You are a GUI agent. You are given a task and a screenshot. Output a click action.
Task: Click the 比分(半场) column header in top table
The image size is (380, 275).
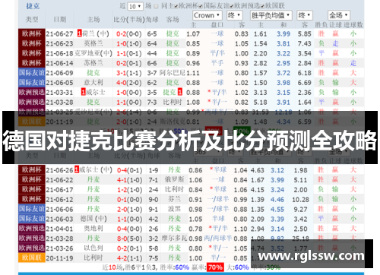coord(129,20)
